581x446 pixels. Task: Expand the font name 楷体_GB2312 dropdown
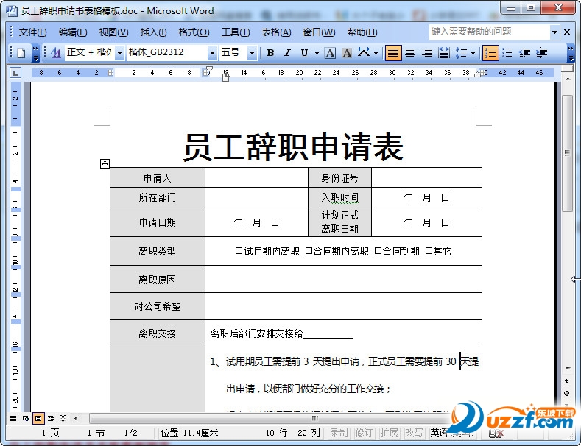pos(212,53)
